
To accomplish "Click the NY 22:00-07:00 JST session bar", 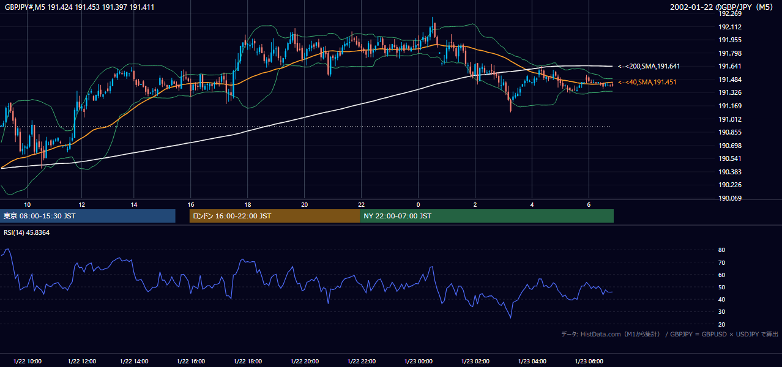I will click(487, 216).
